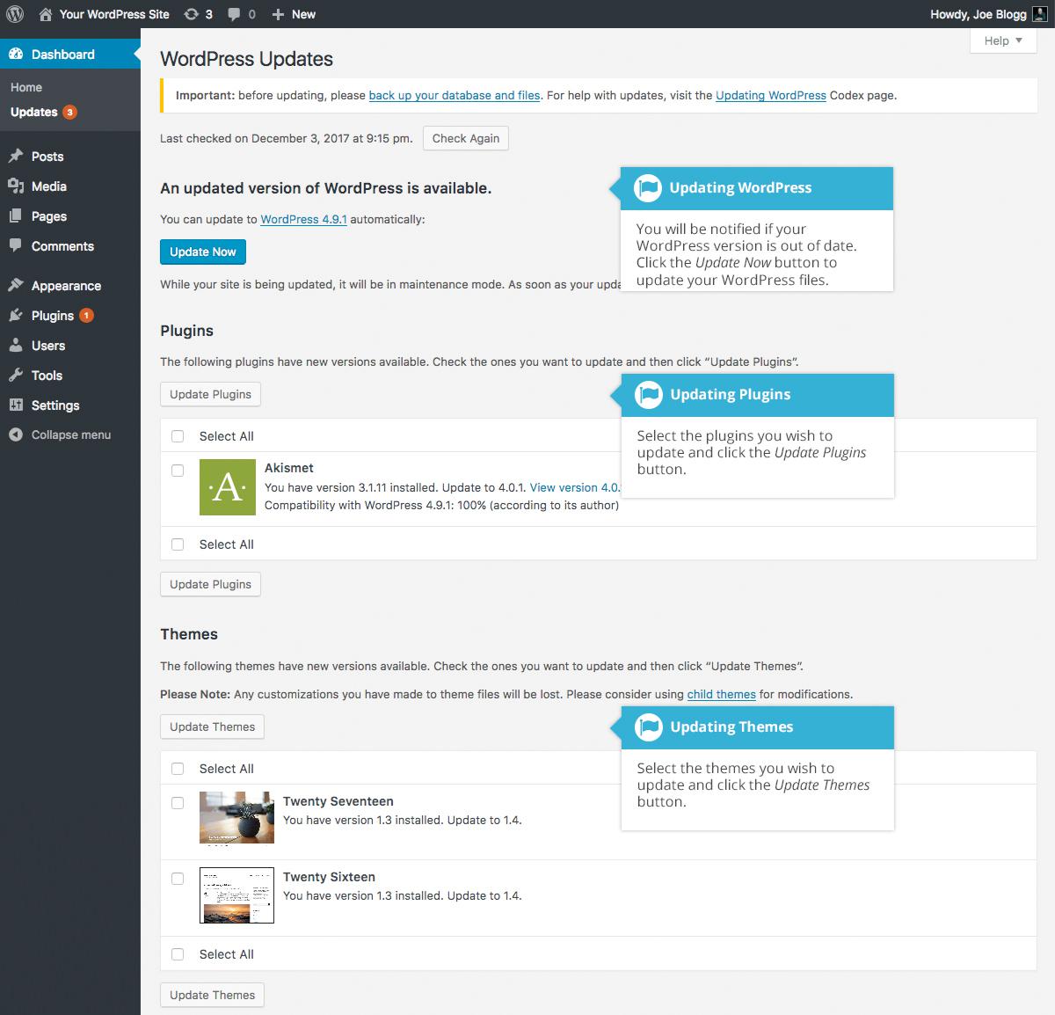
Task: Expand the Help dropdown tab
Action: 1003,40
